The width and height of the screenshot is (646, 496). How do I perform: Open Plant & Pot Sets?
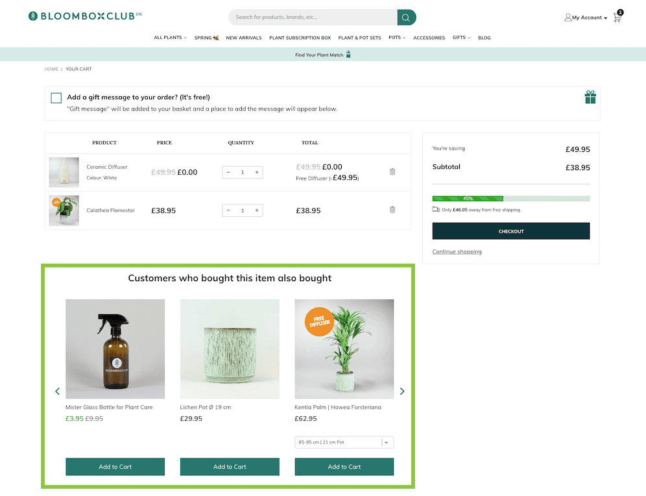(x=360, y=38)
